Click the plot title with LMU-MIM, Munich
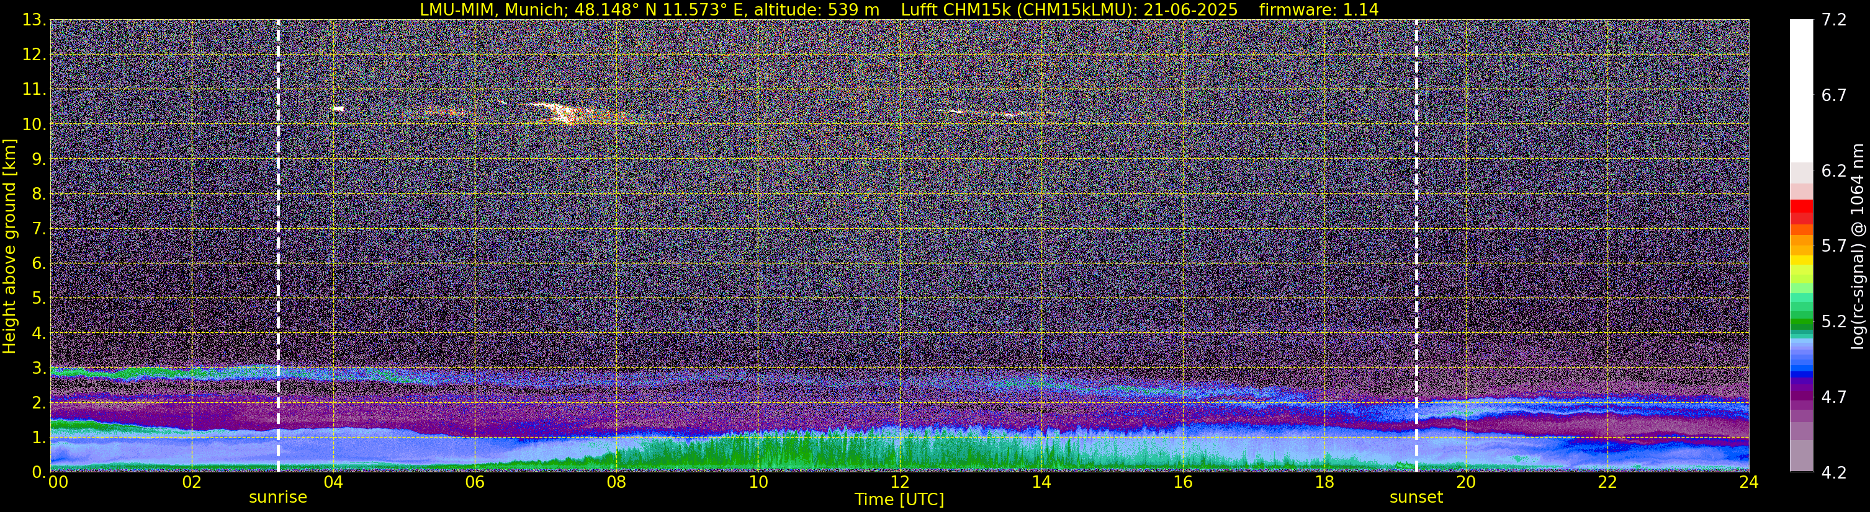Image resolution: width=1870 pixels, height=512 pixels. [x=899, y=9]
